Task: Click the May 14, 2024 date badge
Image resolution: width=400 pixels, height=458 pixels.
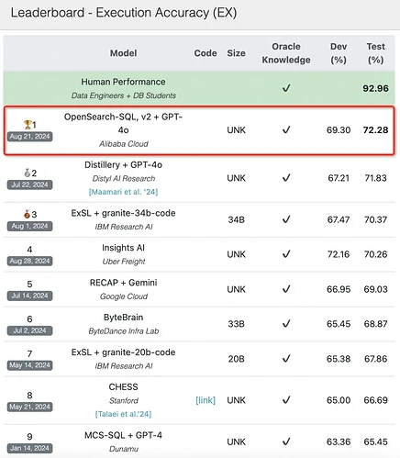Action: point(29,365)
